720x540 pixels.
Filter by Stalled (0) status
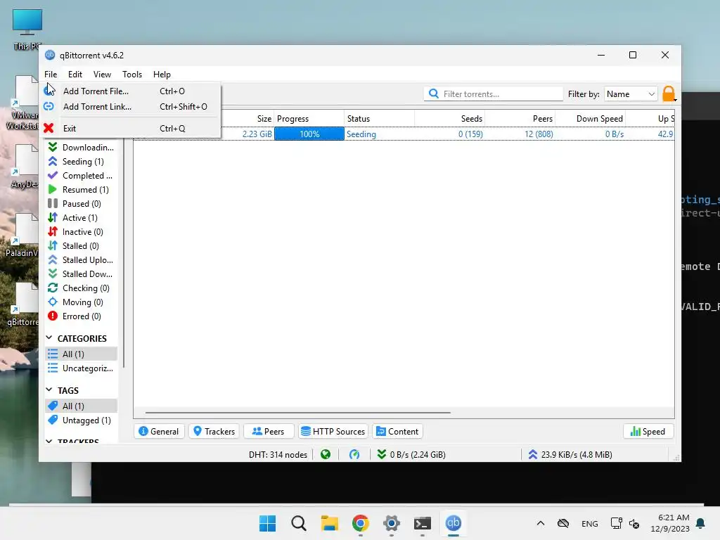82,246
